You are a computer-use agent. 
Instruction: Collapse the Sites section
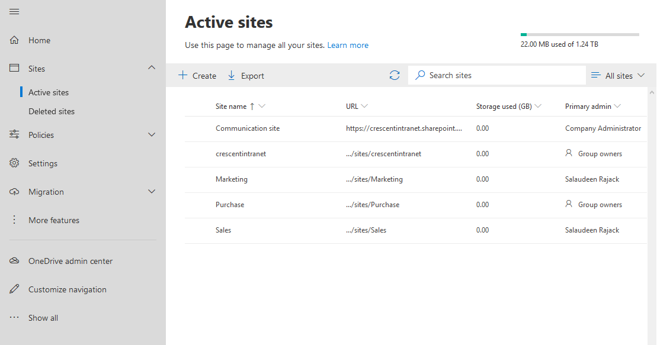152,68
